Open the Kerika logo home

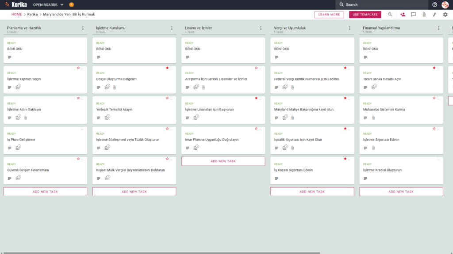16,4
